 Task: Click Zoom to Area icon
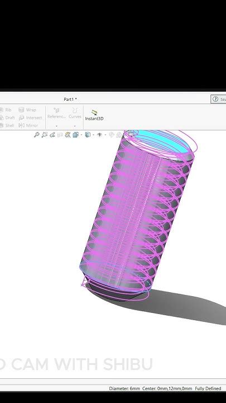point(45,135)
